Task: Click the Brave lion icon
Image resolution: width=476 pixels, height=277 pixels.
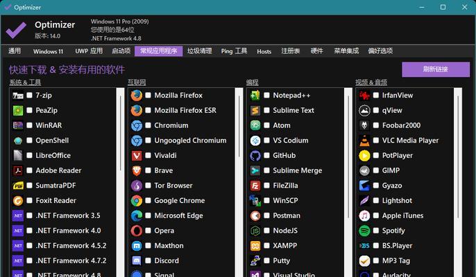Action: coord(137,170)
